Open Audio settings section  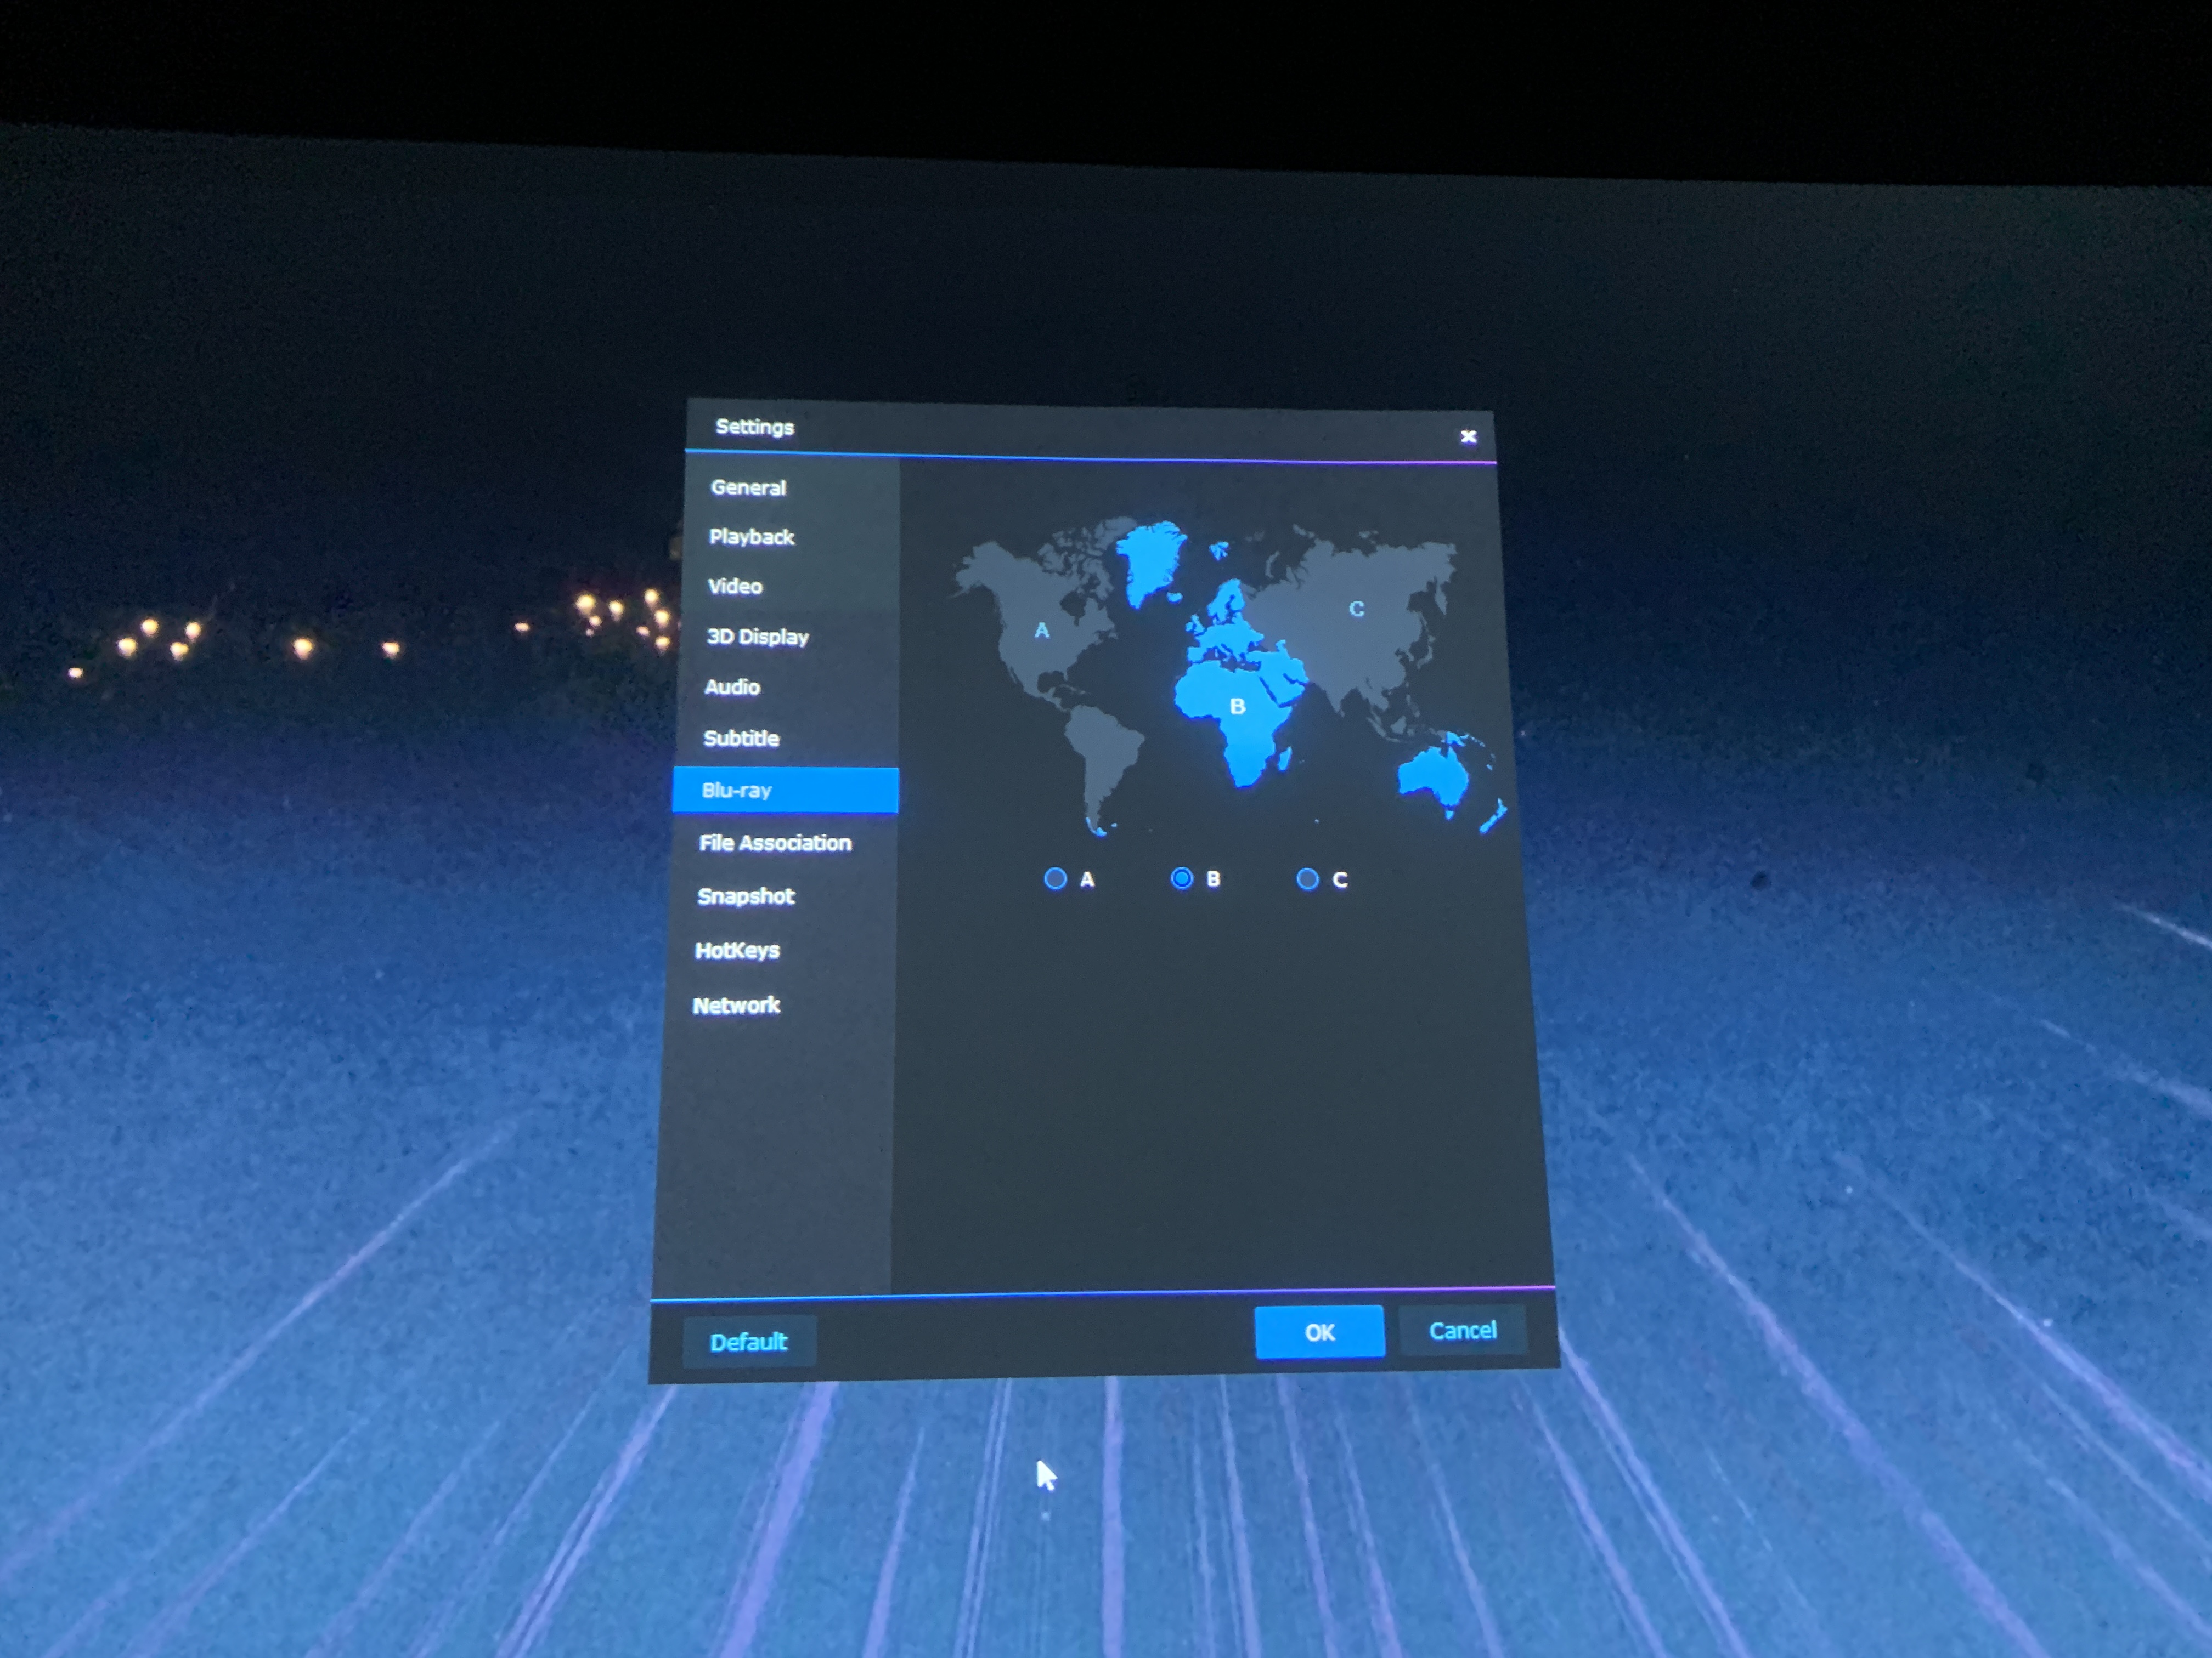click(x=732, y=688)
